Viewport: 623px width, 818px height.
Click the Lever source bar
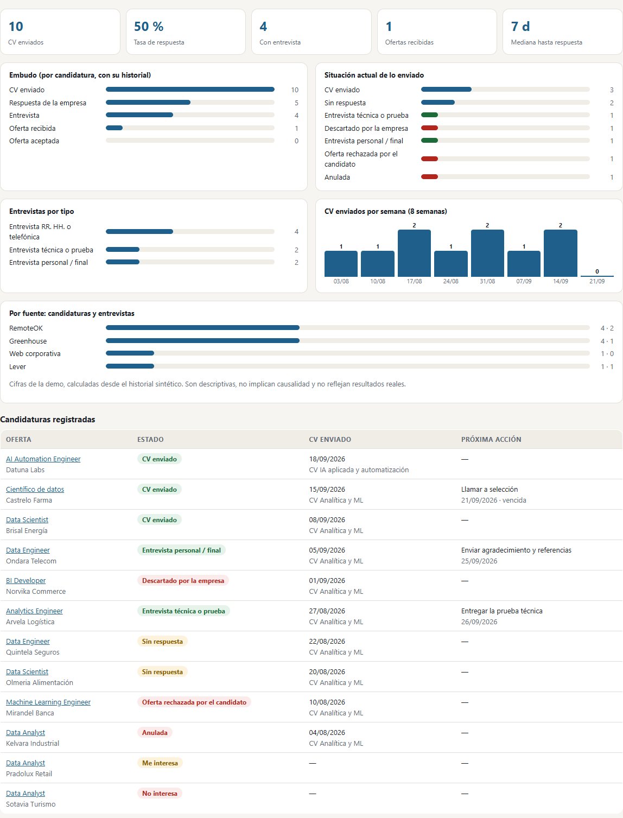click(348, 366)
